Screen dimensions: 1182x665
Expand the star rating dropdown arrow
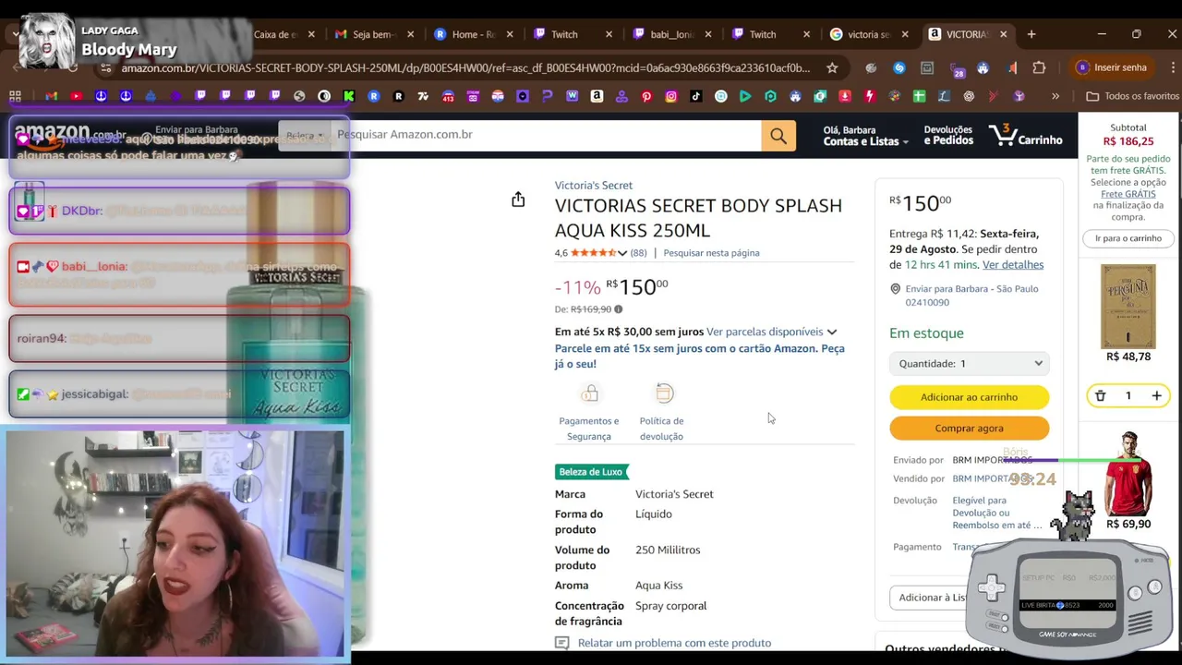622,253
